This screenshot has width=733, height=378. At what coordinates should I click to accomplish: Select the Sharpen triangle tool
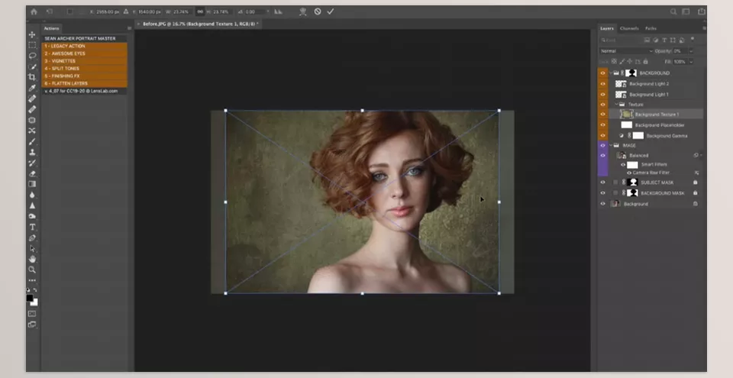(32, 205)
